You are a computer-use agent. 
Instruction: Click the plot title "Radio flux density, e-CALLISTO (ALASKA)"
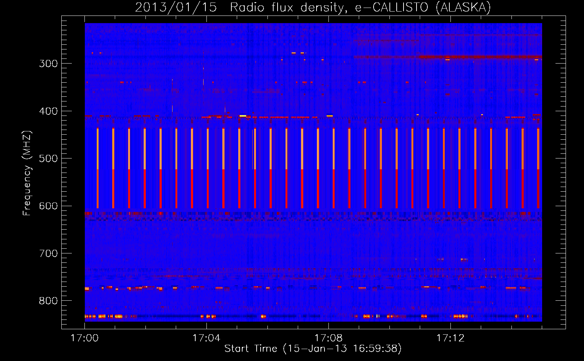tap(360, 8)
